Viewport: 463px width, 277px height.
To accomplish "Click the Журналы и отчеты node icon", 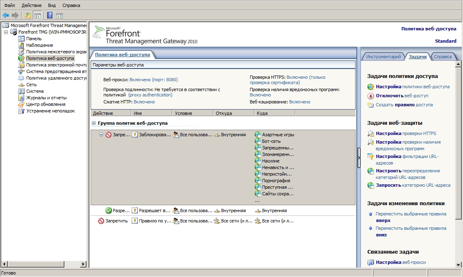I will click(21, 98).
